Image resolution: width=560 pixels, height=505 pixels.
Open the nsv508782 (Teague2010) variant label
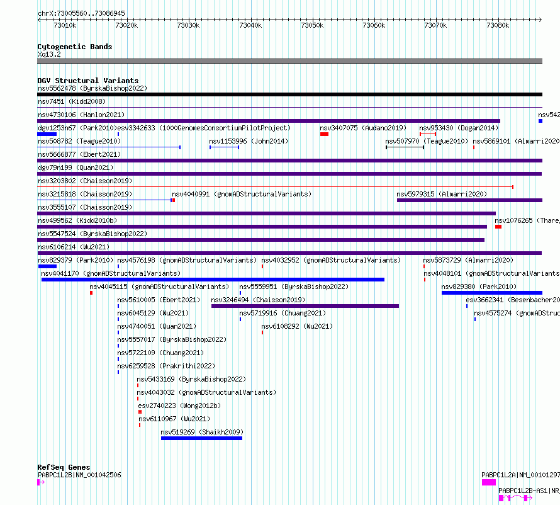(79, 141)
